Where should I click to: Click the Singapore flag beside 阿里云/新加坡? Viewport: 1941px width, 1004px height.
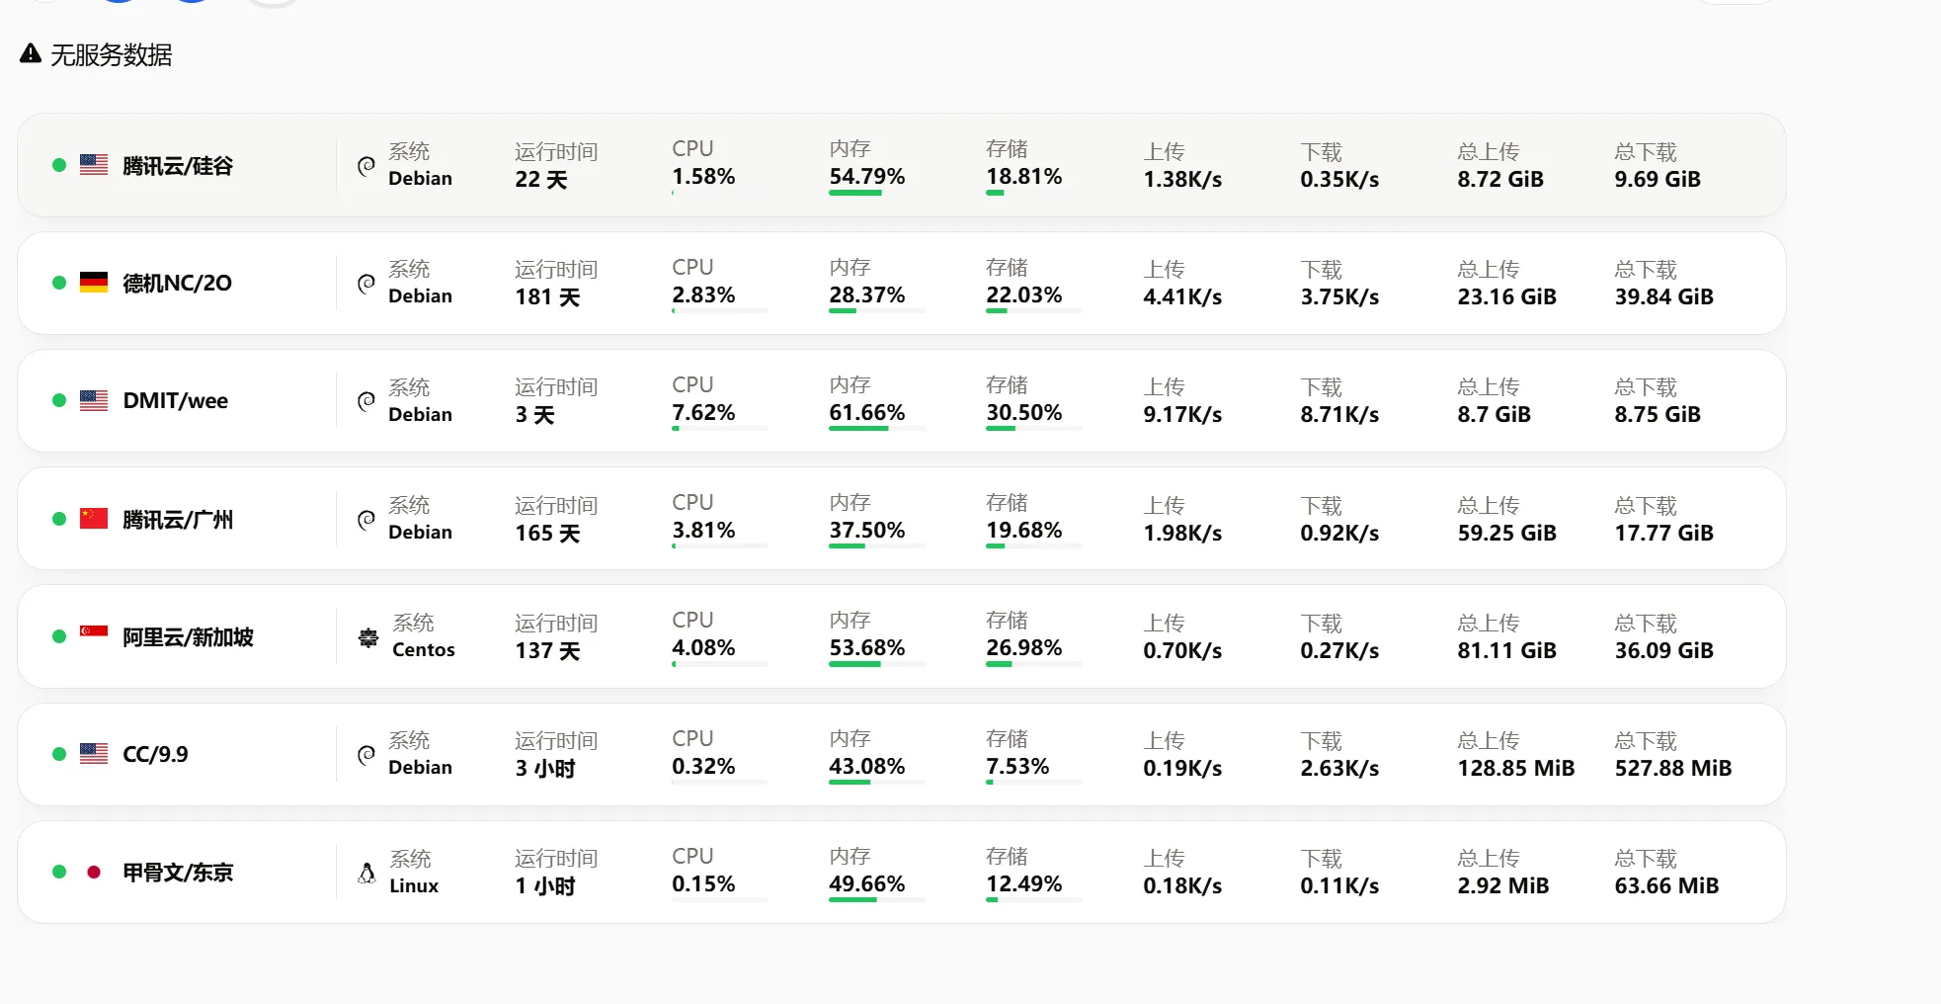pos(94,632)
